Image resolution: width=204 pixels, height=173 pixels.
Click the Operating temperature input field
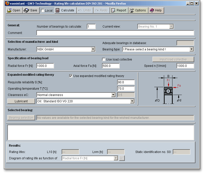point(126,89)
